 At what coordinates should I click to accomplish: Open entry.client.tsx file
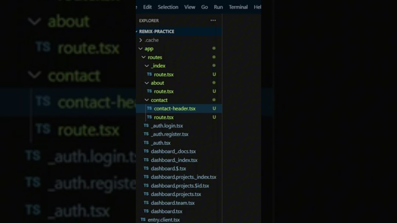(x=164, y=220)
